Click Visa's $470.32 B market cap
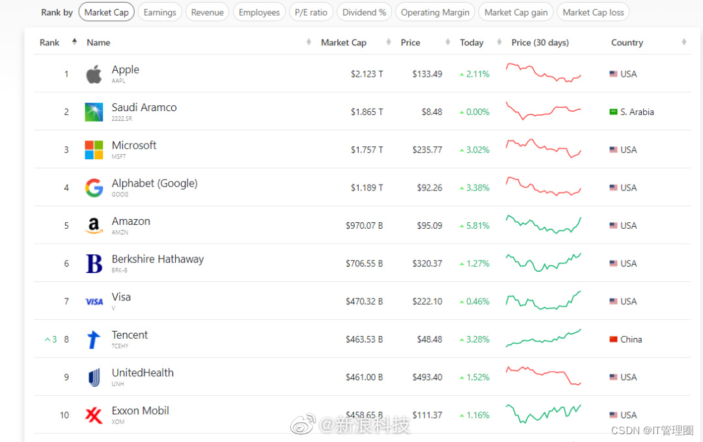 point(364,302)
